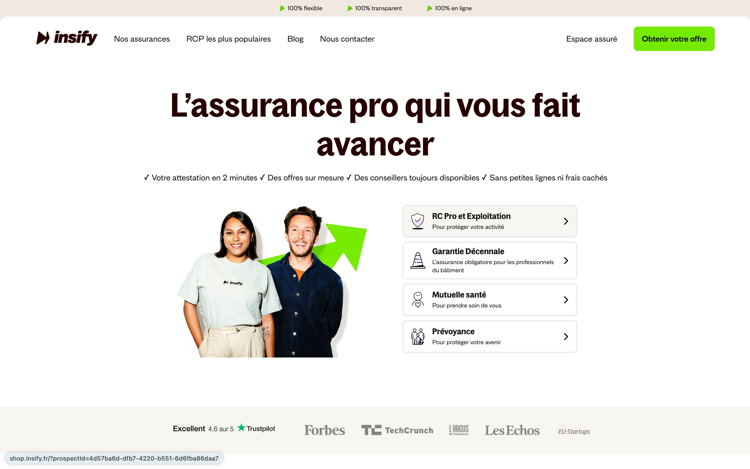Click the Forbes logo
The width and height of the screenshot is (750, 469).
point(324,430)
